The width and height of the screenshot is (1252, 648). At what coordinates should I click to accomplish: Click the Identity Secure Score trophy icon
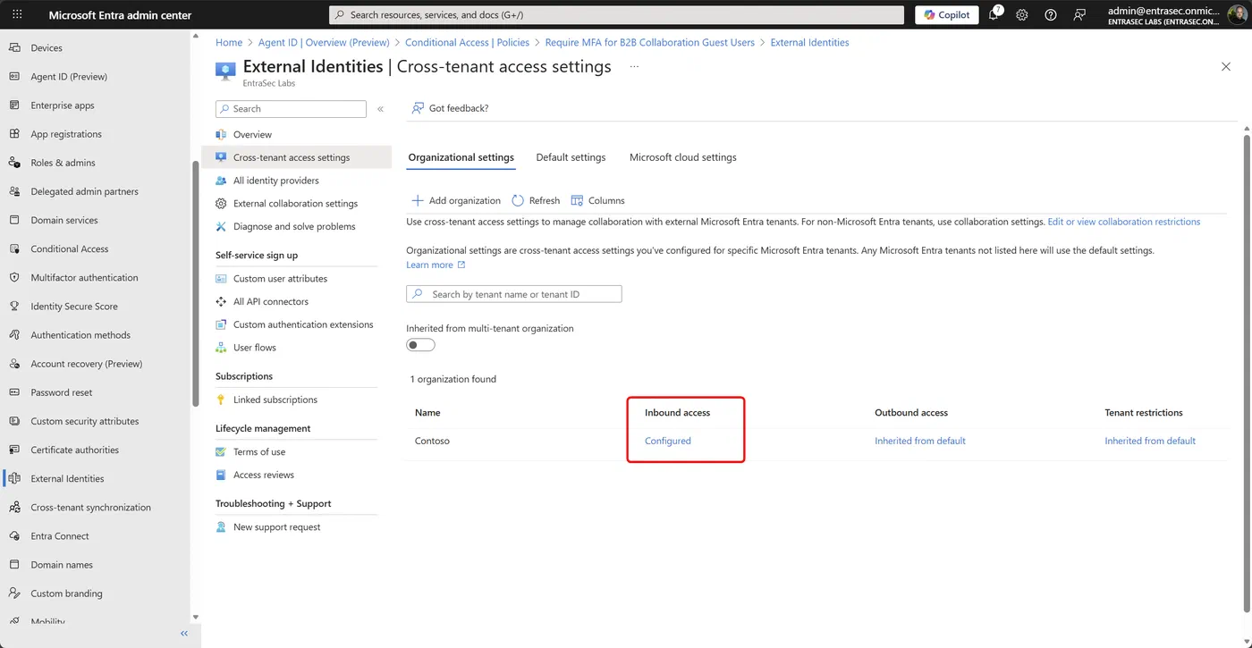(x=13, y=307)
